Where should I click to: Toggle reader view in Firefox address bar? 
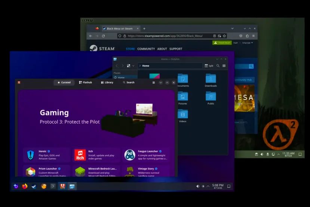point(215,36)
